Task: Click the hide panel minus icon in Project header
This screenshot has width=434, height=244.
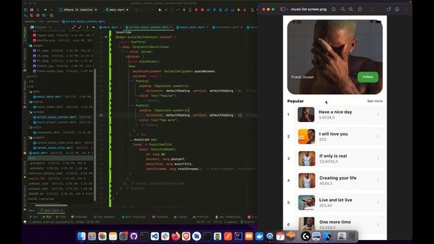Action: [x=94, y=27]
